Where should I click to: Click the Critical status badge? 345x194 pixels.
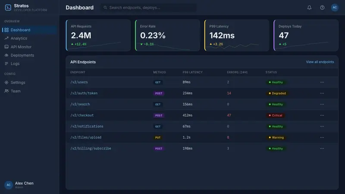[276, 115]
